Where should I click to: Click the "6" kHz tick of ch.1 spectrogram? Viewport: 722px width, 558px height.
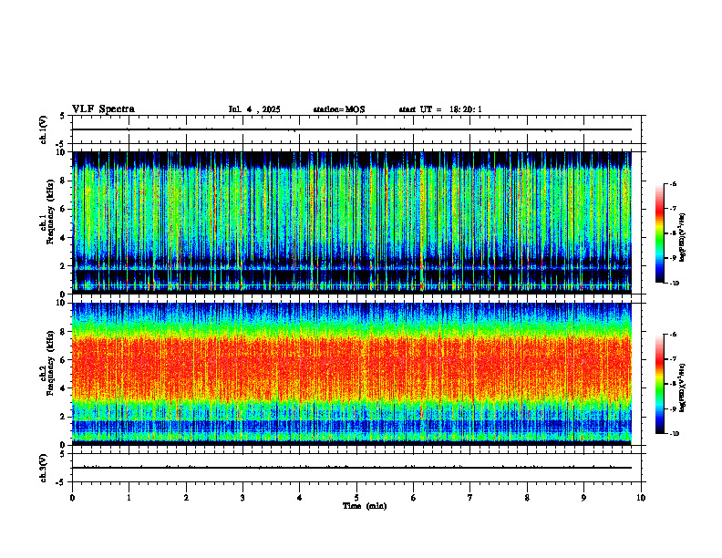(63, 210)
